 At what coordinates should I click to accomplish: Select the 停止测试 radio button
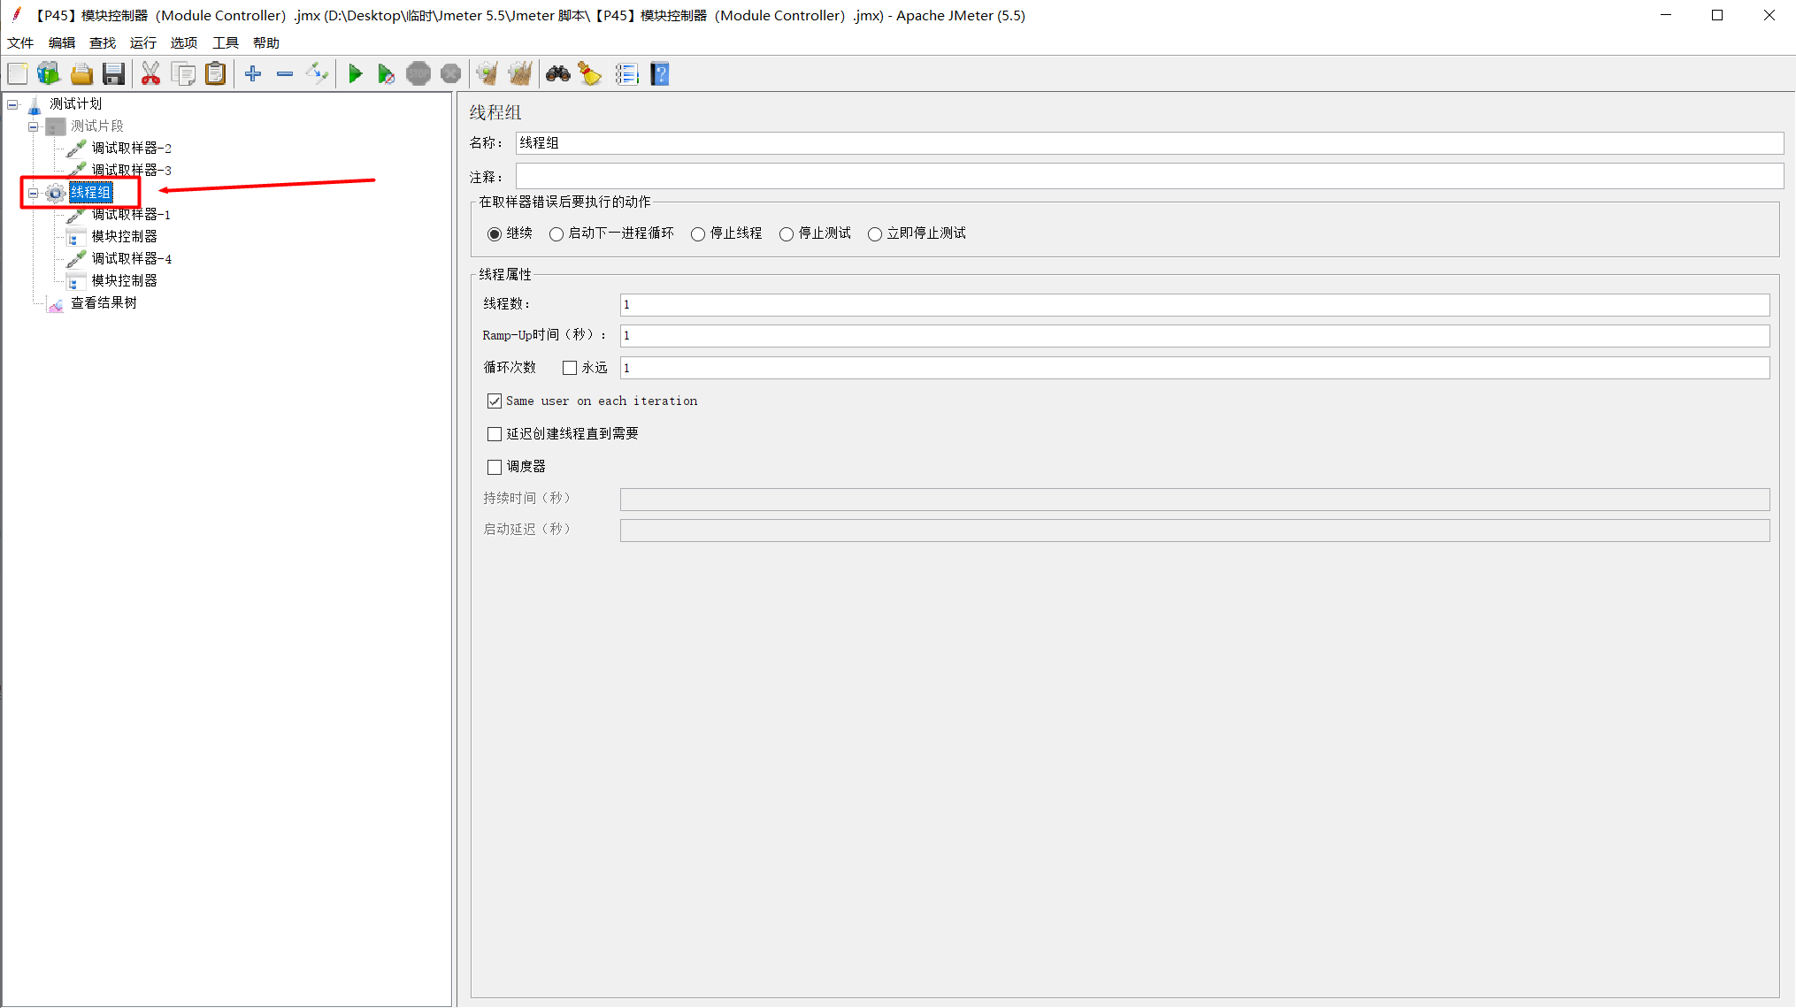787,234
